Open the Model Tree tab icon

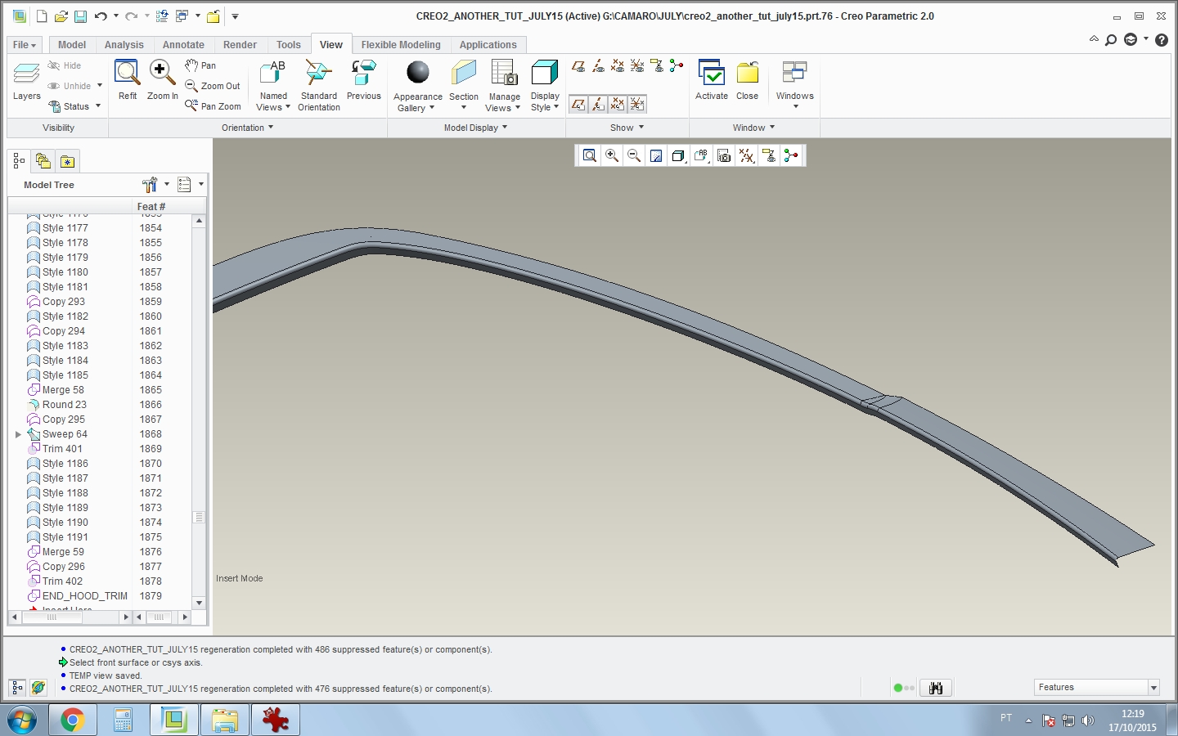tap(19, 161)
